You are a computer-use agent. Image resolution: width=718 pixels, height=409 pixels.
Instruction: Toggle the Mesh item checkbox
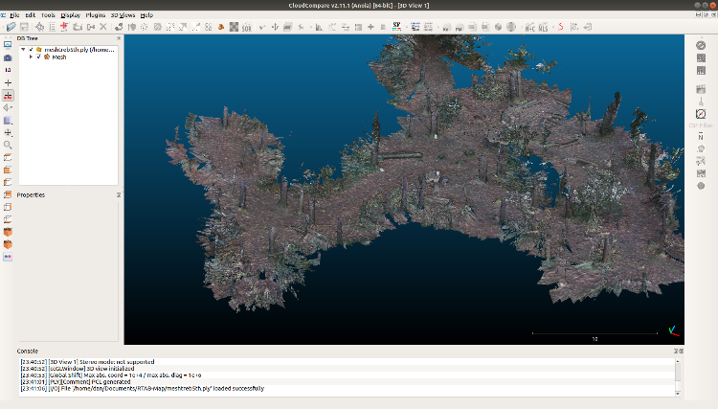38,57
